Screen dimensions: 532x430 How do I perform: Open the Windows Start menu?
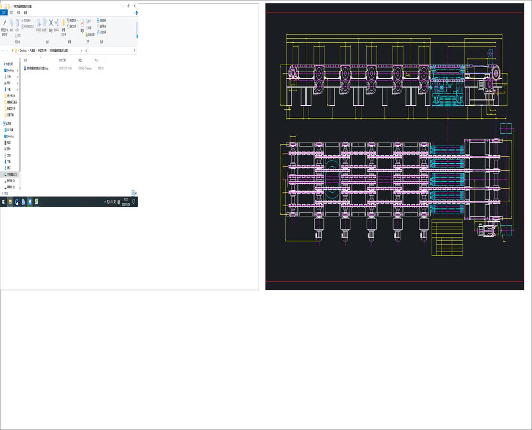click(3, 202)
